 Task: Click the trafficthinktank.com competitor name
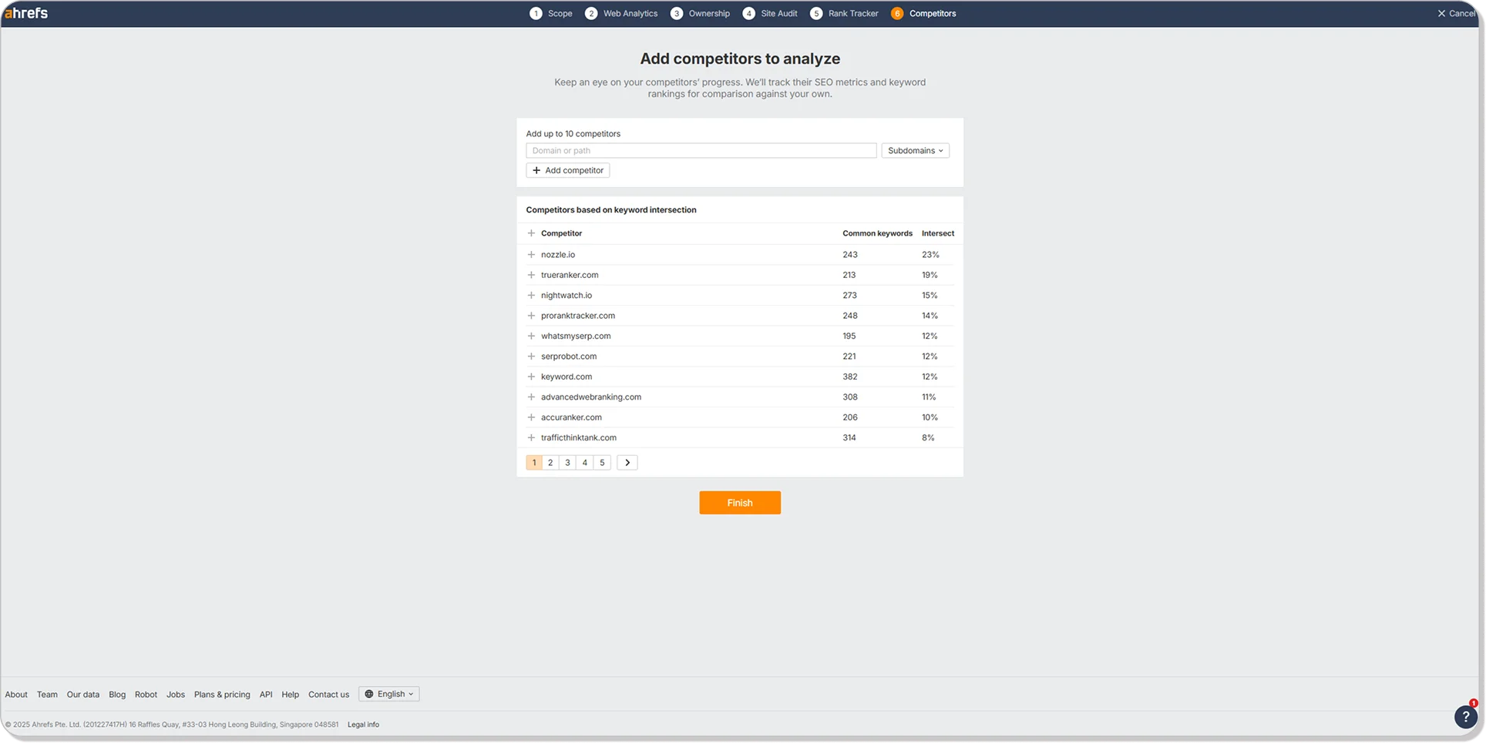579,437
